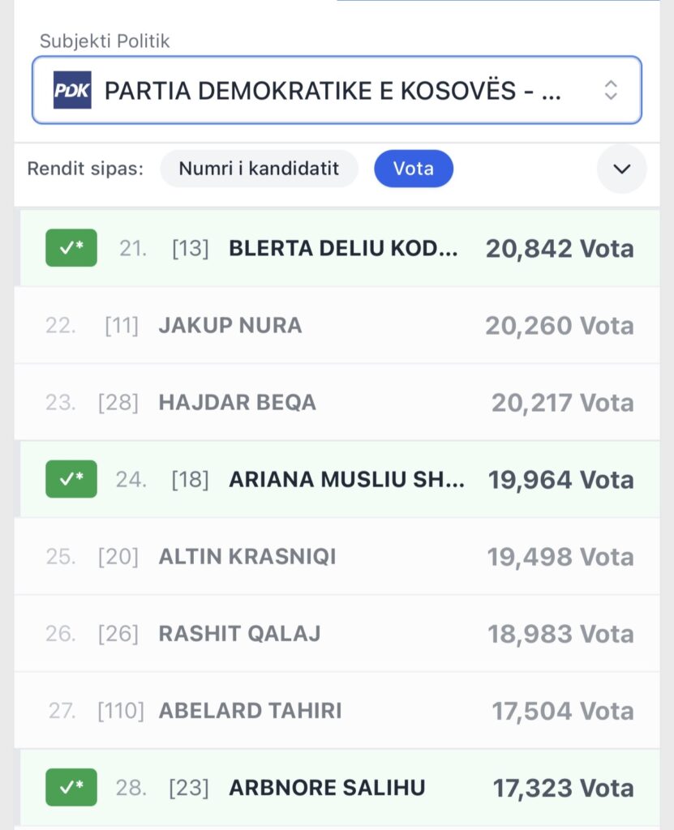Sort candidates by Vota
Image resolution: width=674 pixels, height=830 pixels.
coord(413,169)
